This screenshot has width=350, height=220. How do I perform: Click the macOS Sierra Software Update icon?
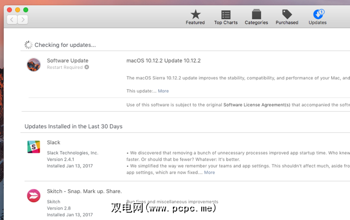coord(34,65)
